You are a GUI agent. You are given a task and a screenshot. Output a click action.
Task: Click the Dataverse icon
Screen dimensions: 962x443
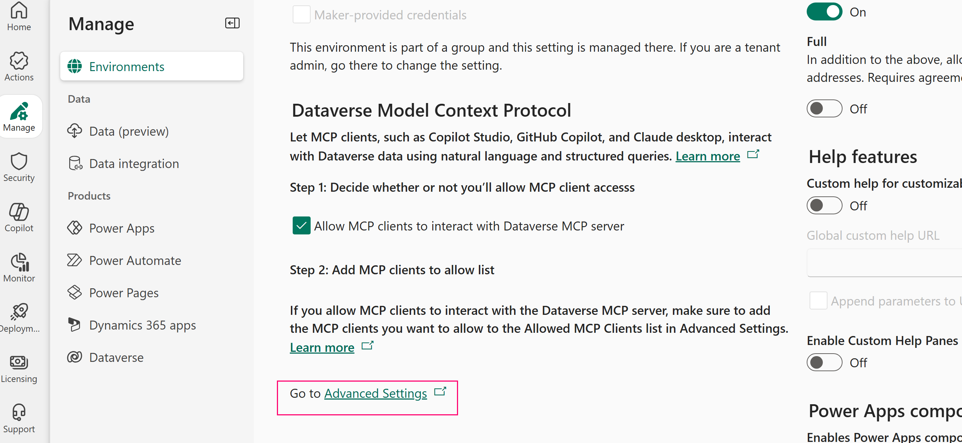[x=75, y=357]
